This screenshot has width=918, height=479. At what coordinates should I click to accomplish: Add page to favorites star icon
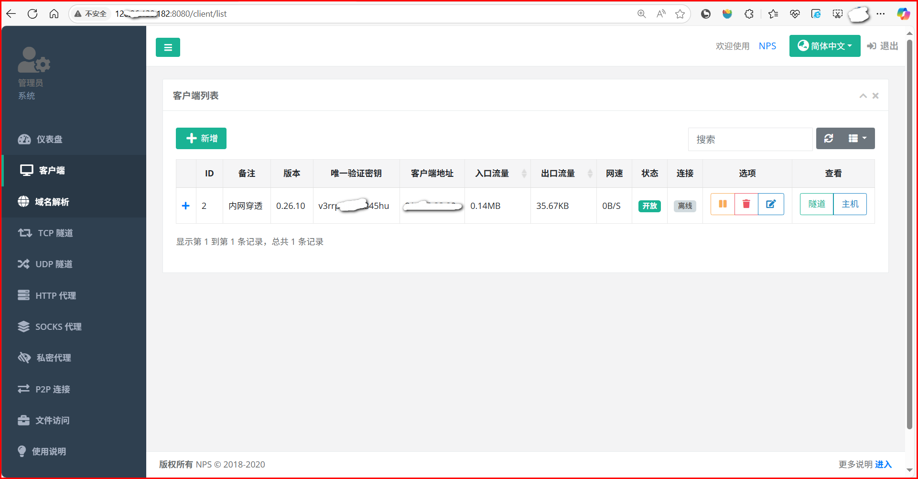680,14
